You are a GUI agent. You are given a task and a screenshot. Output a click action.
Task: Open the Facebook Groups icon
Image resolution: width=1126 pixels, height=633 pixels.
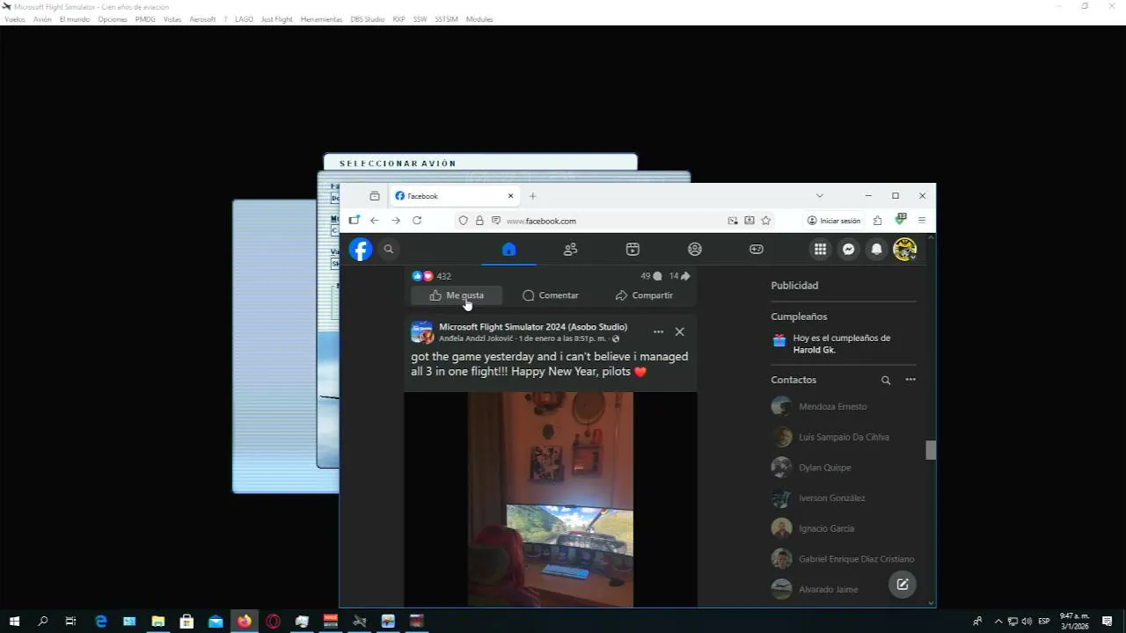click(x=695, y=250)
